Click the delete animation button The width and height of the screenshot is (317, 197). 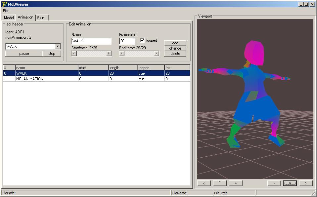(x=175, y=54)
